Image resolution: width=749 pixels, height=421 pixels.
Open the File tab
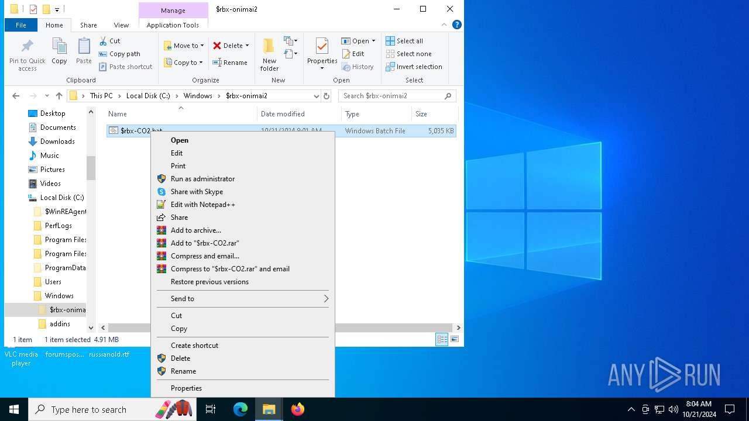(x=21, y=25)
